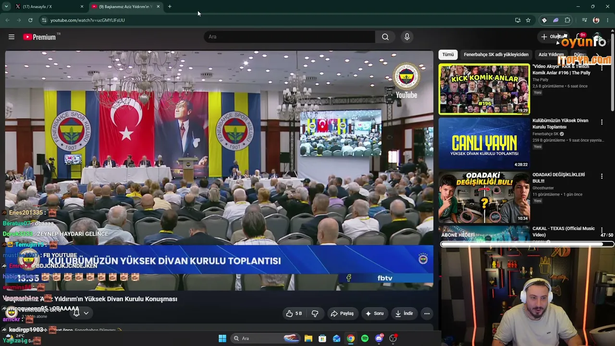Image resolution: width=615 pixels, height=346 pixels.
Task: Open a new browser tab
Action: [x=170, y=7]
